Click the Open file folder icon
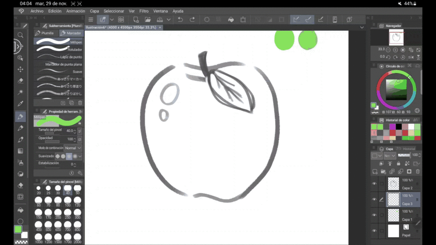This screenshot has height=245, width=436. click(x=148, y=20)
